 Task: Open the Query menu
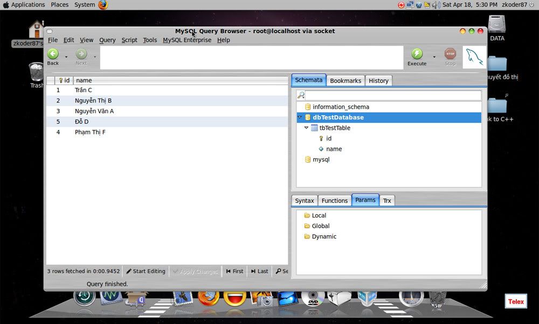(x=107, y=40)
